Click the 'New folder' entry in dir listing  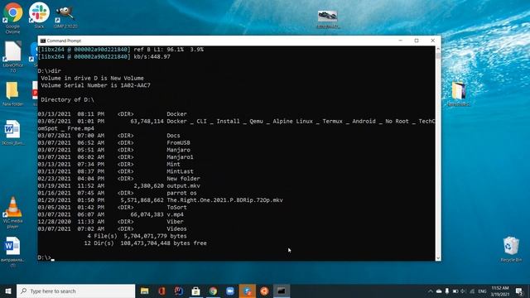(x=183, y=179)
